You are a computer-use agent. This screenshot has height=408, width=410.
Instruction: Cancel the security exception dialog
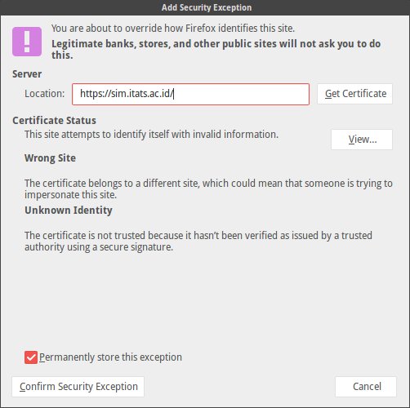point(366,387)
